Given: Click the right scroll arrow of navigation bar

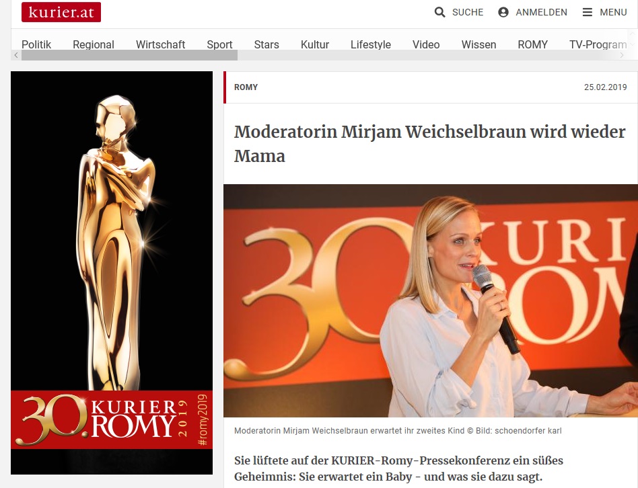Looking at the screenshot, I should click(x=622, y=55).
